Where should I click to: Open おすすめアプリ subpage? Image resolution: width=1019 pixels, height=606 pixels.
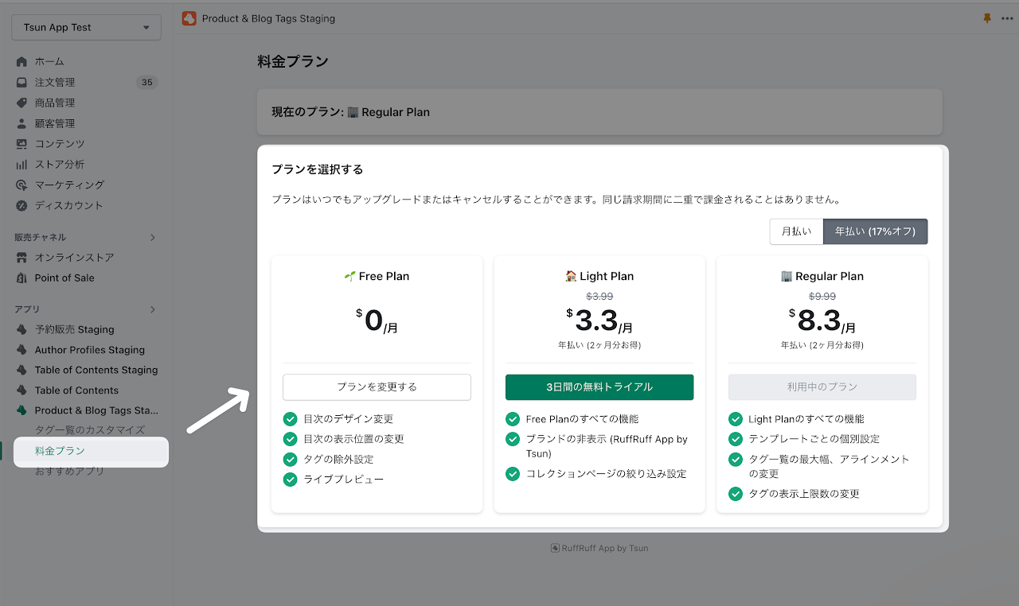pos(69,472)
